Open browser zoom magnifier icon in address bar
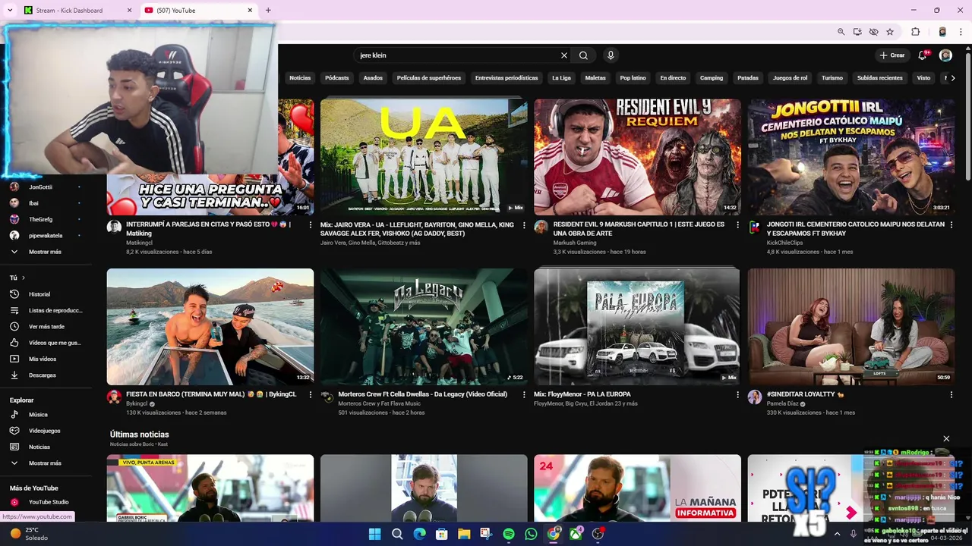This screenshot has width=972, height=546. click(841, 32)
